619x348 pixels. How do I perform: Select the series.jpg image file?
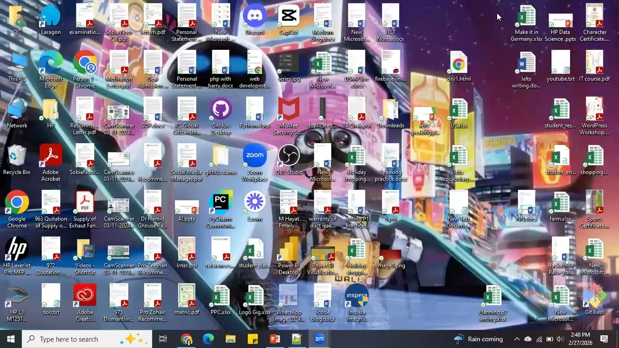click(x=289, y=67)
